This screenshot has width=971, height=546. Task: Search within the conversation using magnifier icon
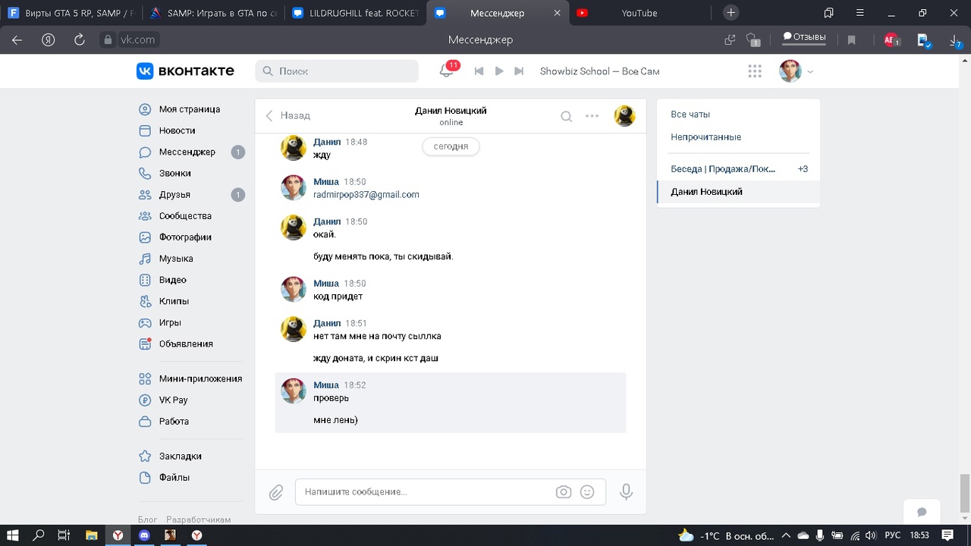(566, 116)
